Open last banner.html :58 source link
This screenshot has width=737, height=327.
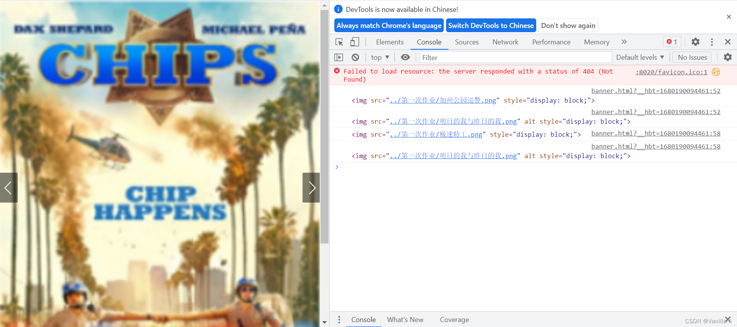click(656, 146)
